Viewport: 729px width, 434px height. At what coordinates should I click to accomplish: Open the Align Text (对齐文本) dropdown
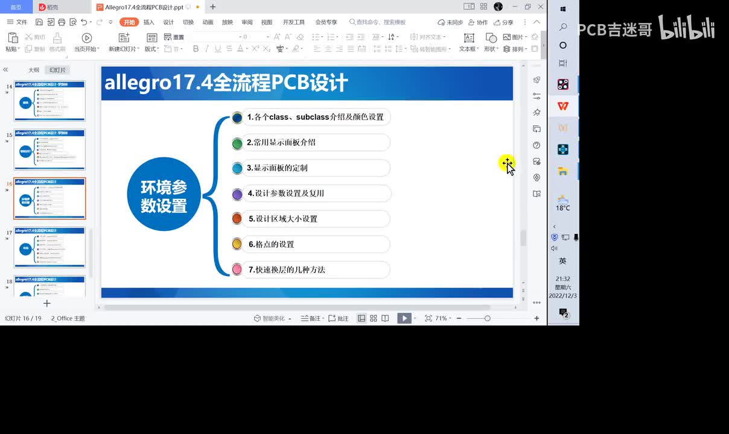coord(428,37)
